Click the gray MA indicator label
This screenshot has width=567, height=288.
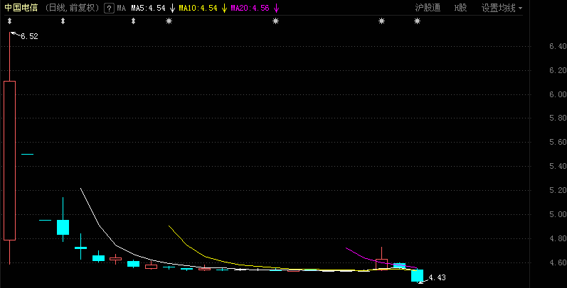coord(122,9)
